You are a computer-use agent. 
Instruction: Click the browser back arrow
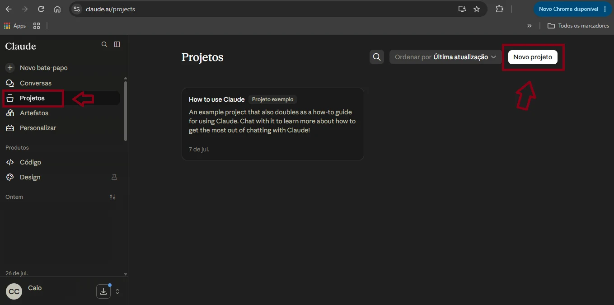click(x=9, y=9)
